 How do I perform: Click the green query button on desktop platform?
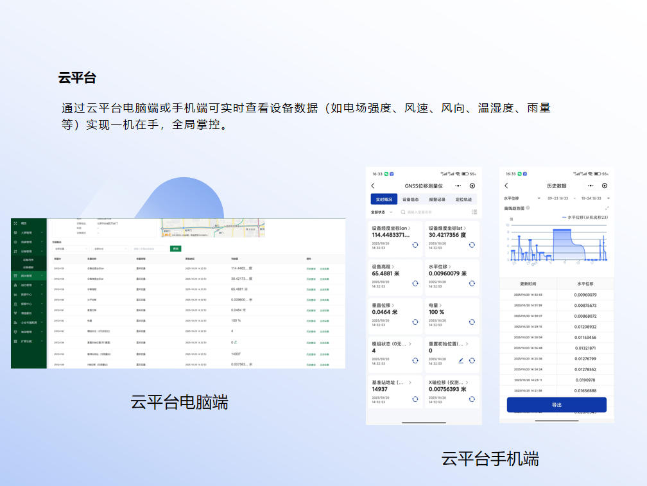point(175,248)
